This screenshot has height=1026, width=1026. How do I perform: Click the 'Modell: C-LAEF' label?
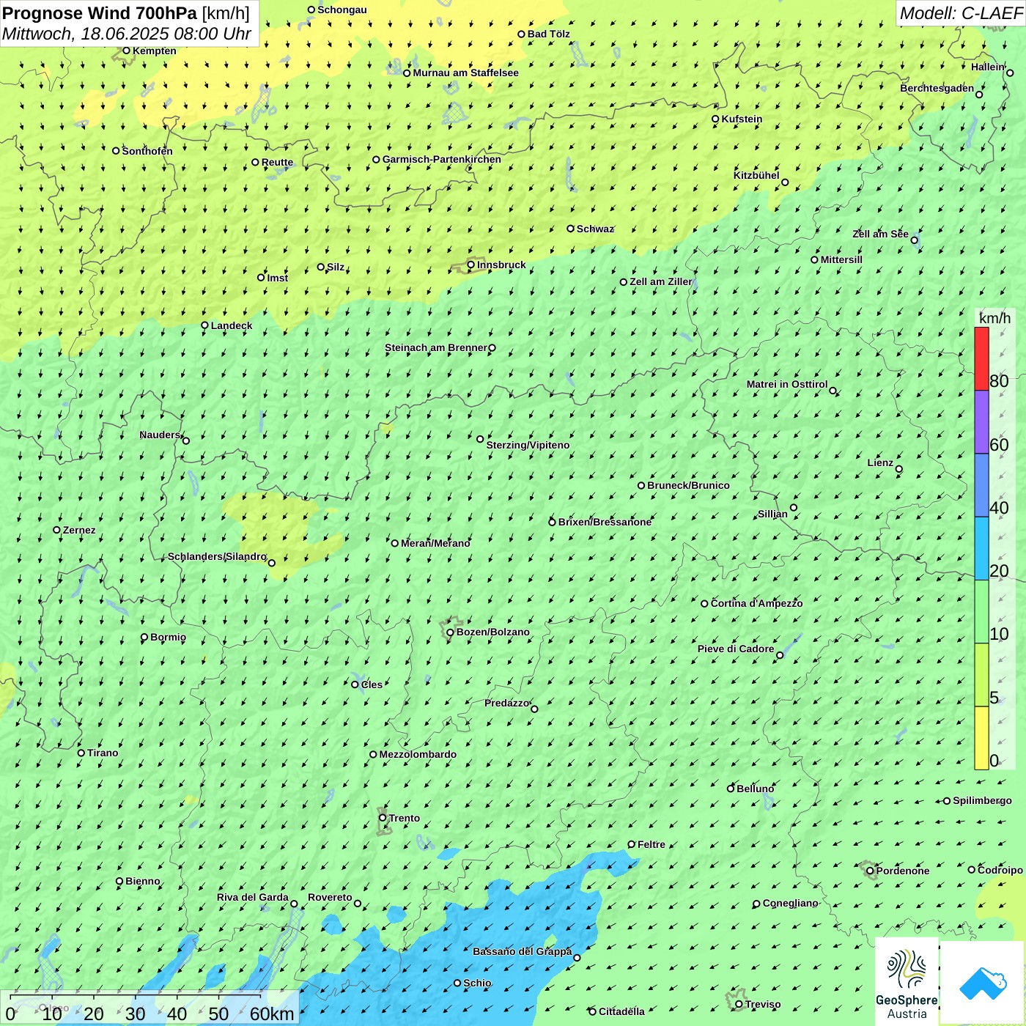click(x=961, y=13)
